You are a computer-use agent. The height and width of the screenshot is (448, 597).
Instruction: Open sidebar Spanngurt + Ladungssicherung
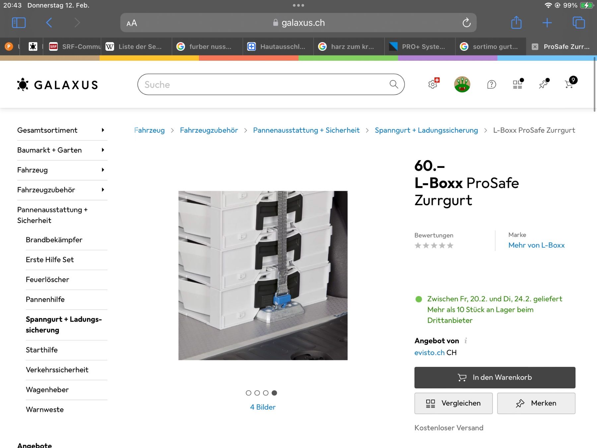click(x=64, y=325)
